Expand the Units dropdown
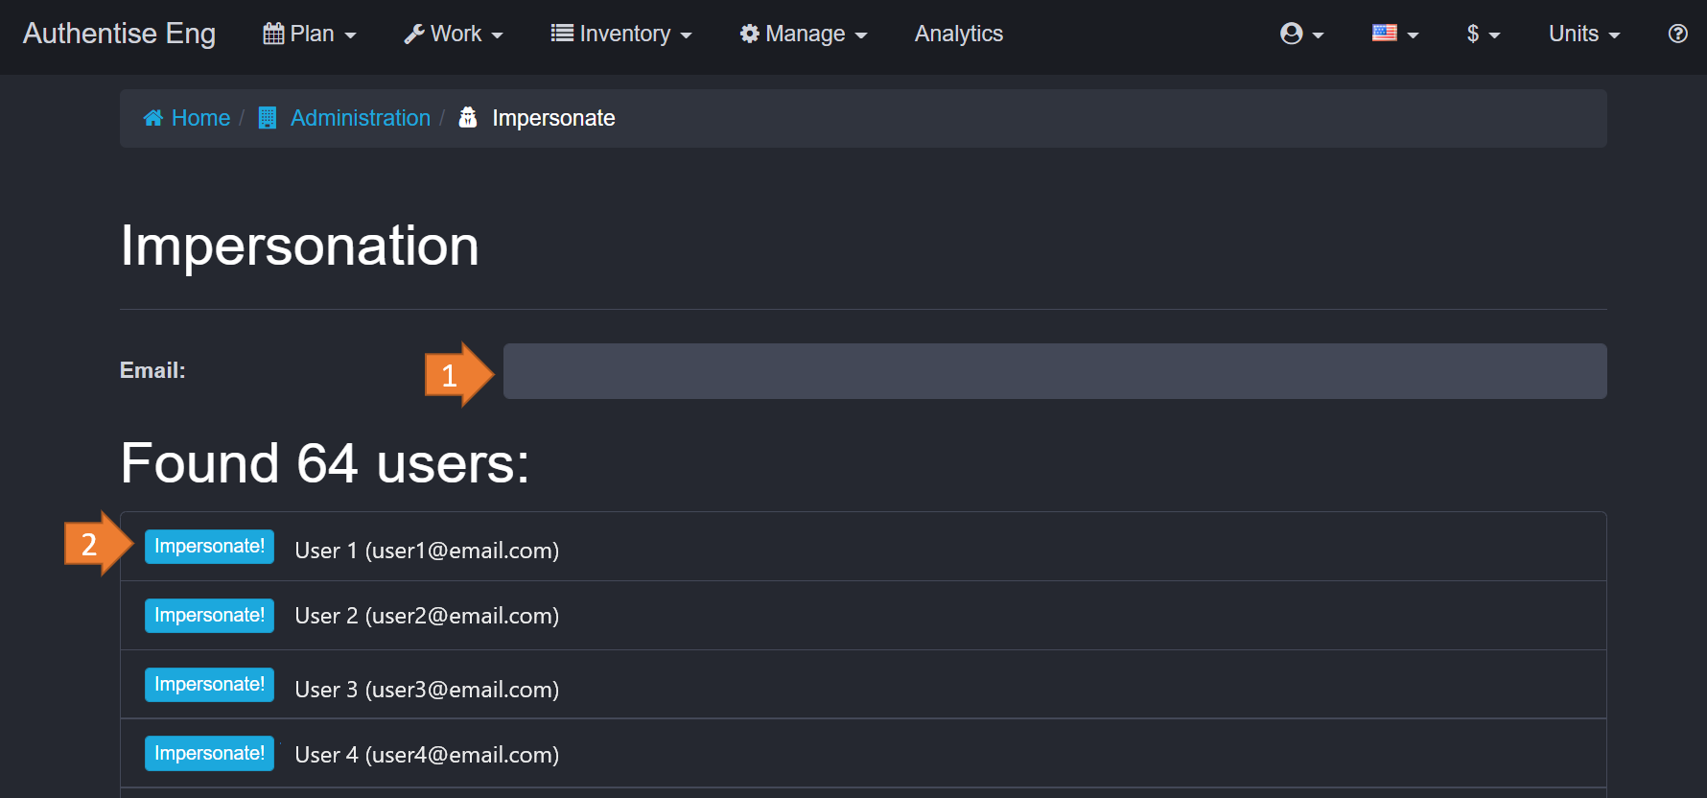This screenshot has width=1707, height=798. [1583, 34]
